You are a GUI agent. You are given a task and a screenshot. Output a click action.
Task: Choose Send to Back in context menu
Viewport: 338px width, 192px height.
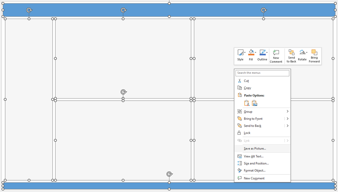tap(260, 126)
